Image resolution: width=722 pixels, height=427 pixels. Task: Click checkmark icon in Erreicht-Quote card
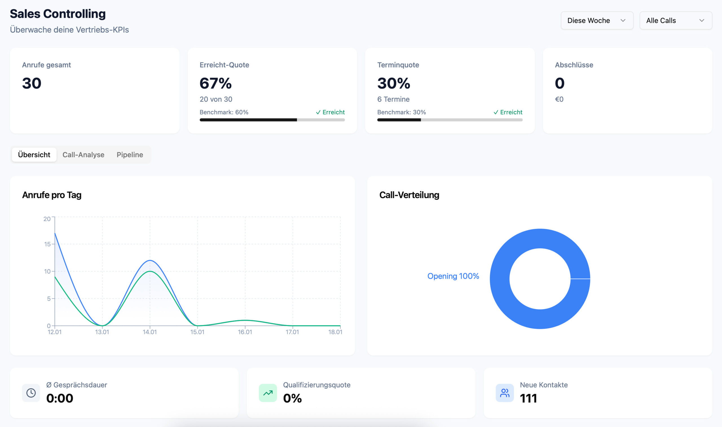coord(318,112)
